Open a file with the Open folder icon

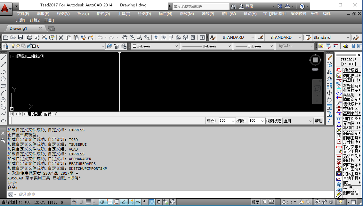(13, 37)
